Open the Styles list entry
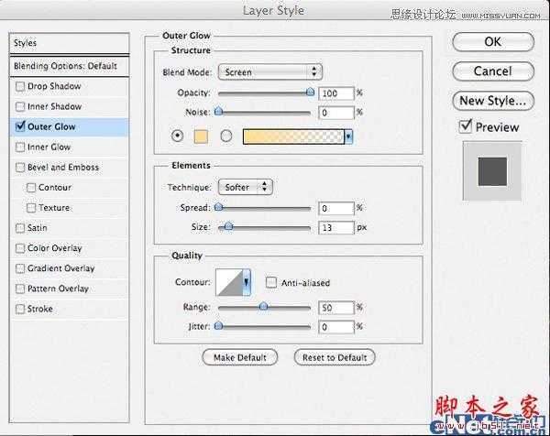550x436 pixels. [x=70, y=43]
